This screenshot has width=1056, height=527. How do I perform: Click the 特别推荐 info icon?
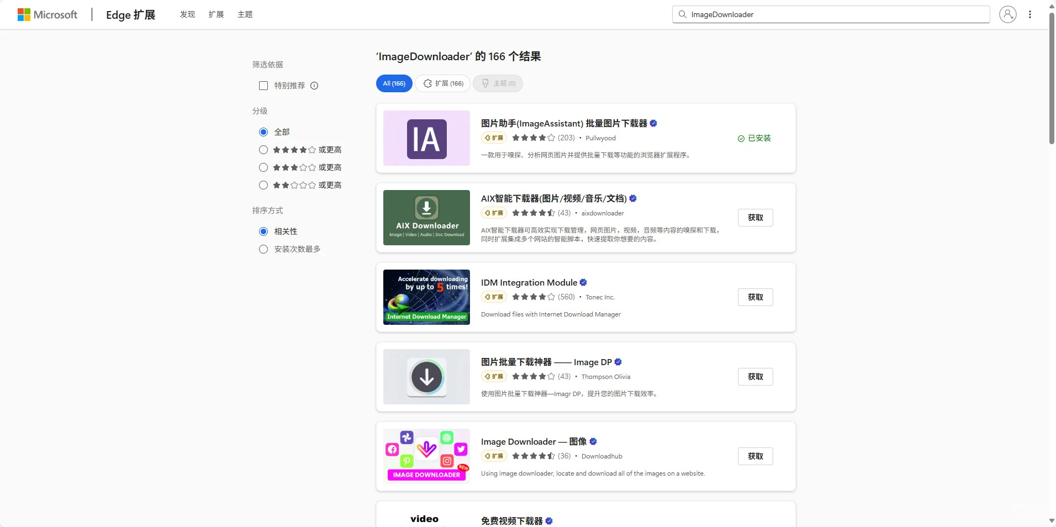[x=313, y=86]
